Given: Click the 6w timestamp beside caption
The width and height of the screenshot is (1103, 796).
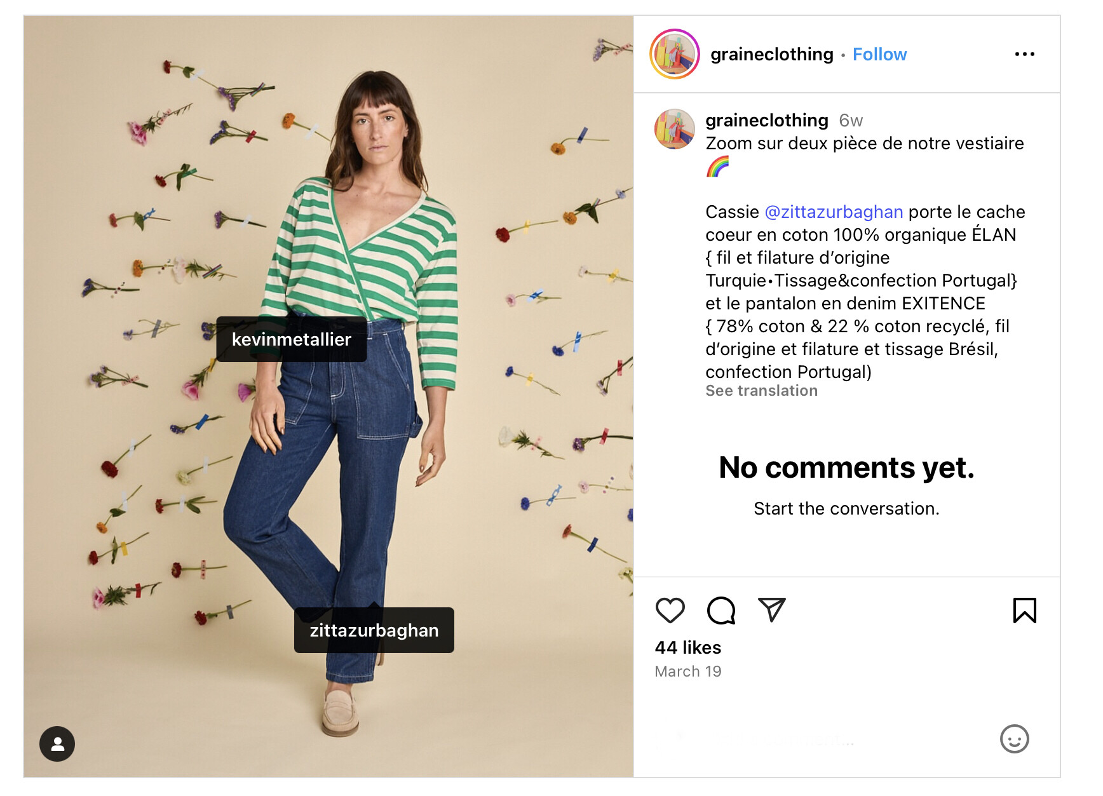Looking at the screenshot, I should (x=851, y=121).
